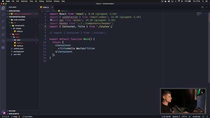Click the volume menu bar icon
This screenshot has height=118, width=210.
click(182, 1)
